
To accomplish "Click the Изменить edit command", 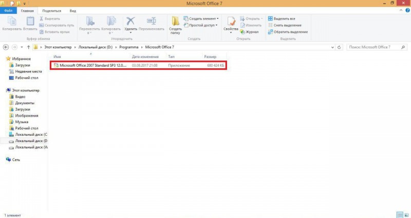I will point(251,25).
